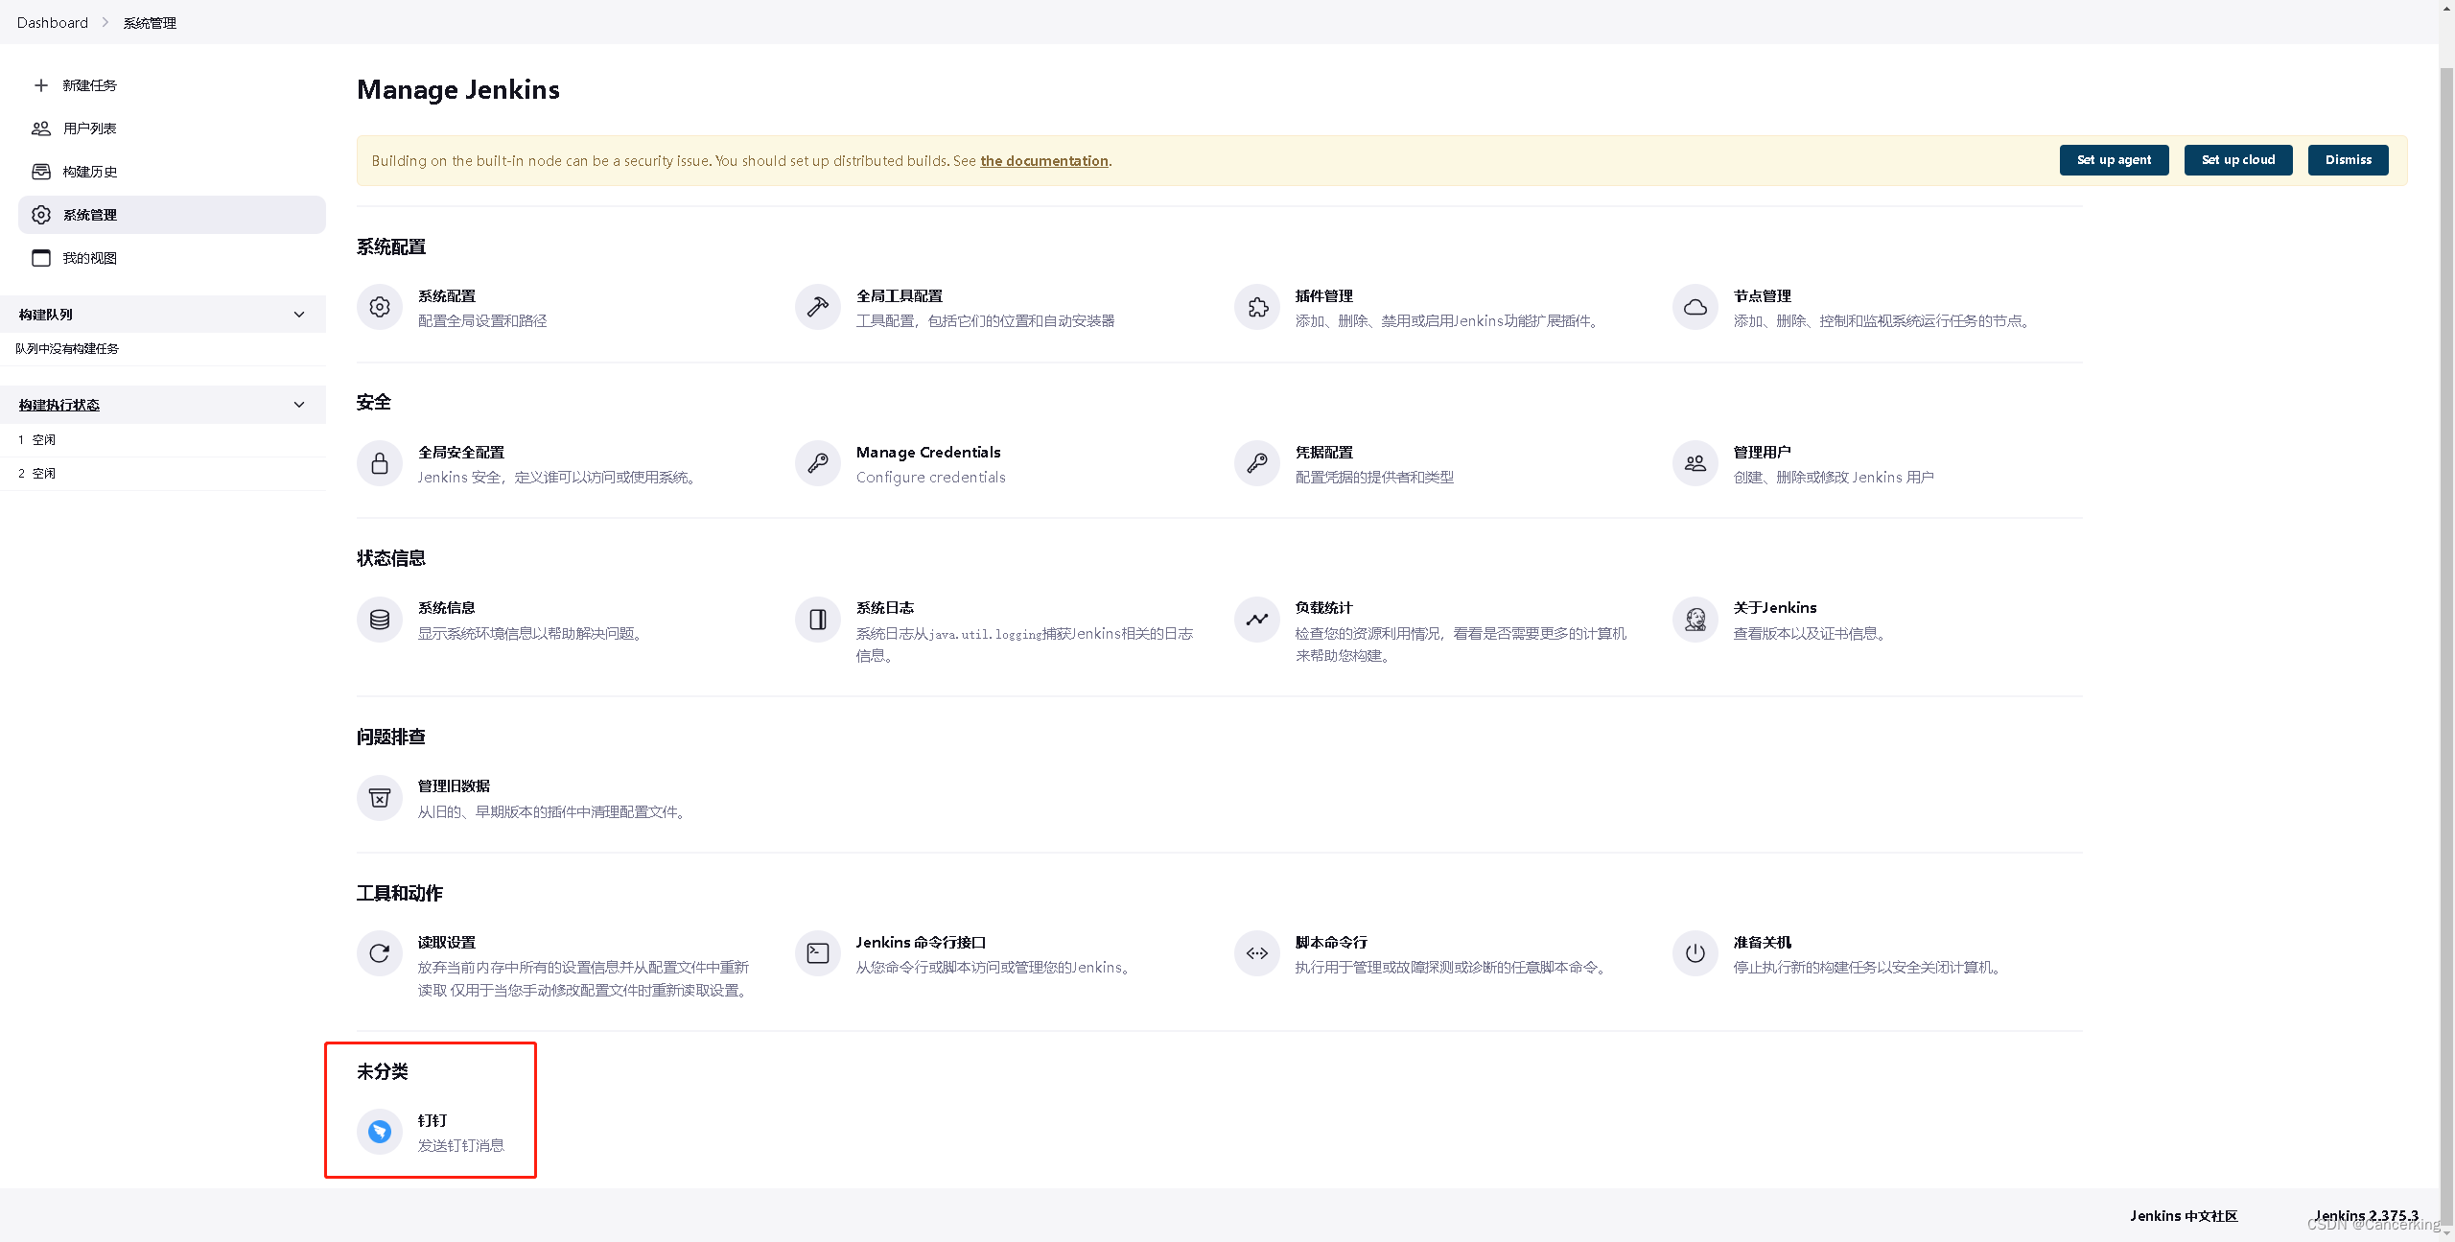Open the documentation link in banner
The image size is (2455, 1242).
[x=1043, y=161]
